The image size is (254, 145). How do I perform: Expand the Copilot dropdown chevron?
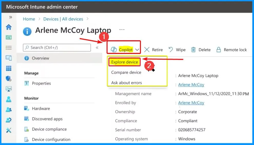click(137, 50)
